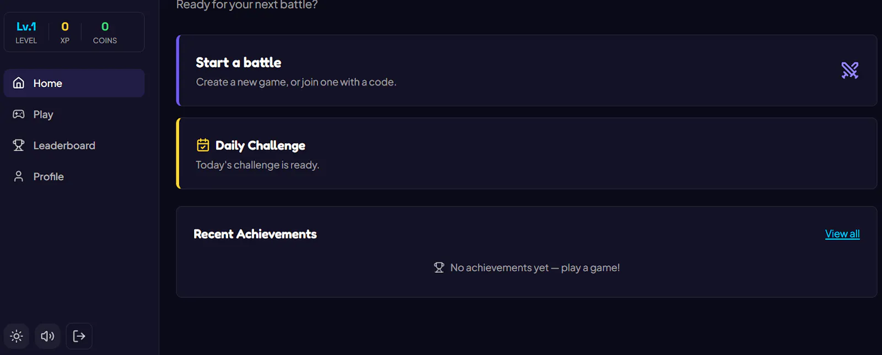This screenshot has width=882, height=355.
Task: Open the Daily Challenge card
Action: tap(526, 153)
